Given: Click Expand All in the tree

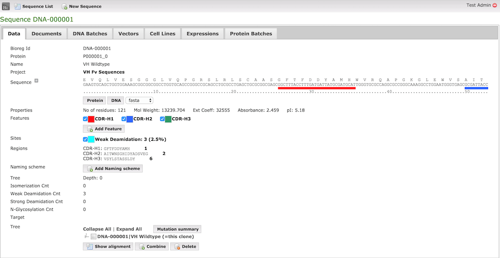Looking at the screenshot, I should pos(129,229).
